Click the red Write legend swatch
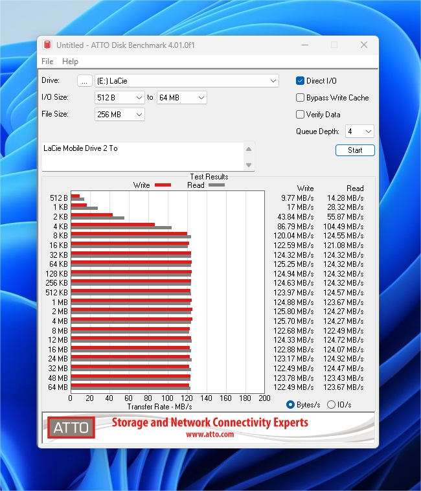Viewport: 421px width, 491px height. [x=163, y=185]
